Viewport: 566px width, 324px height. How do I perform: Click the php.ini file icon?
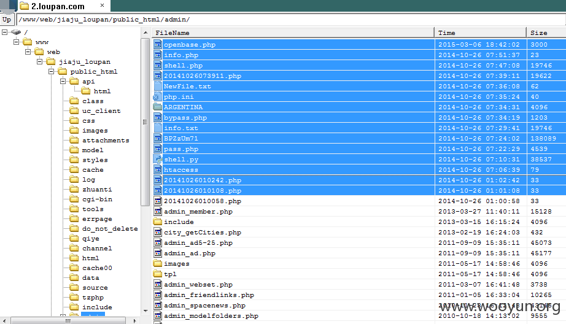158,97
